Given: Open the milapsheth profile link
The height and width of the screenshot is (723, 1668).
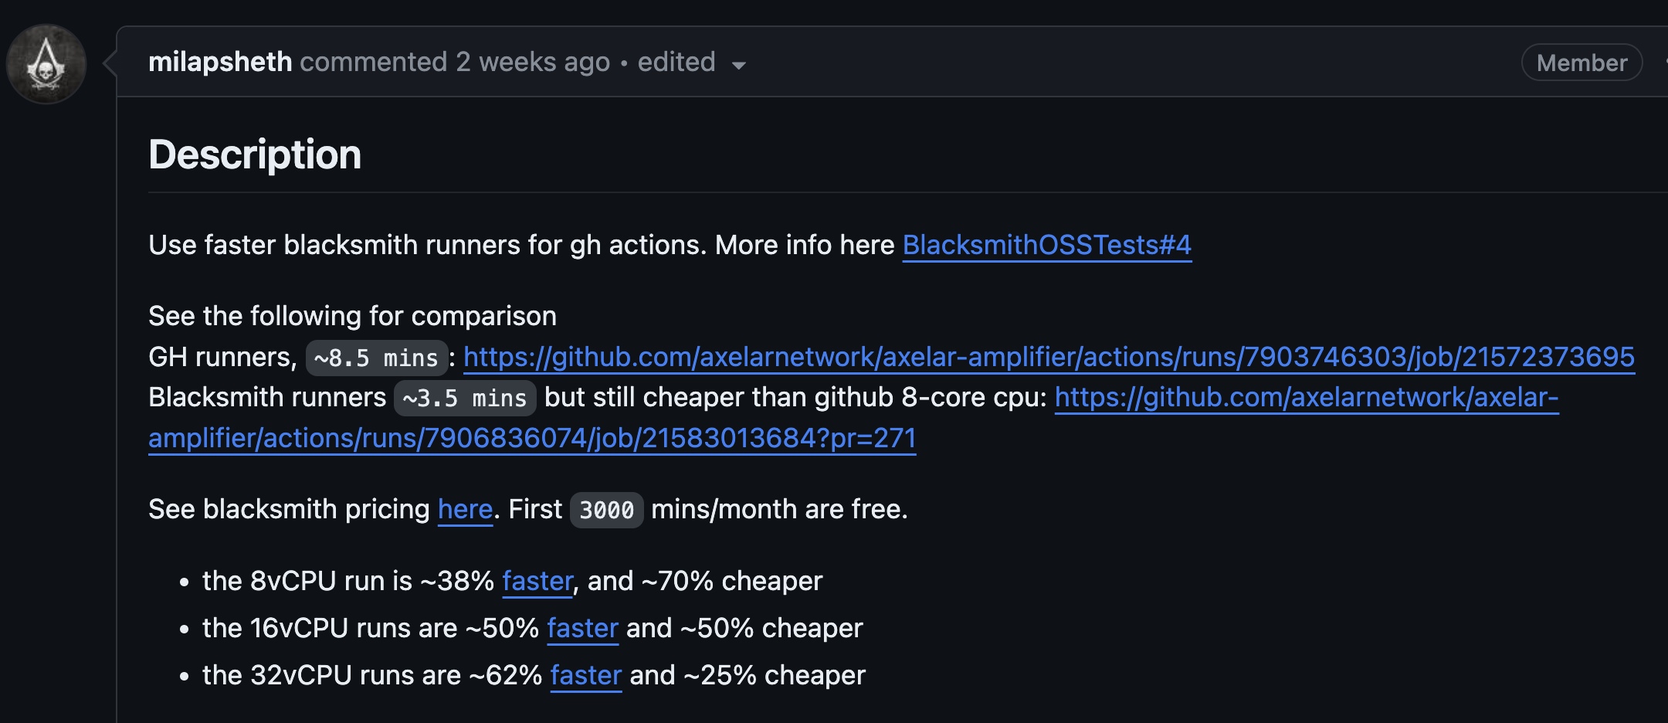Looking at the screenshot, I should [220, 62].
